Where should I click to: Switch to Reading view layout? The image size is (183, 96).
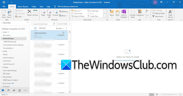[157, 94]
